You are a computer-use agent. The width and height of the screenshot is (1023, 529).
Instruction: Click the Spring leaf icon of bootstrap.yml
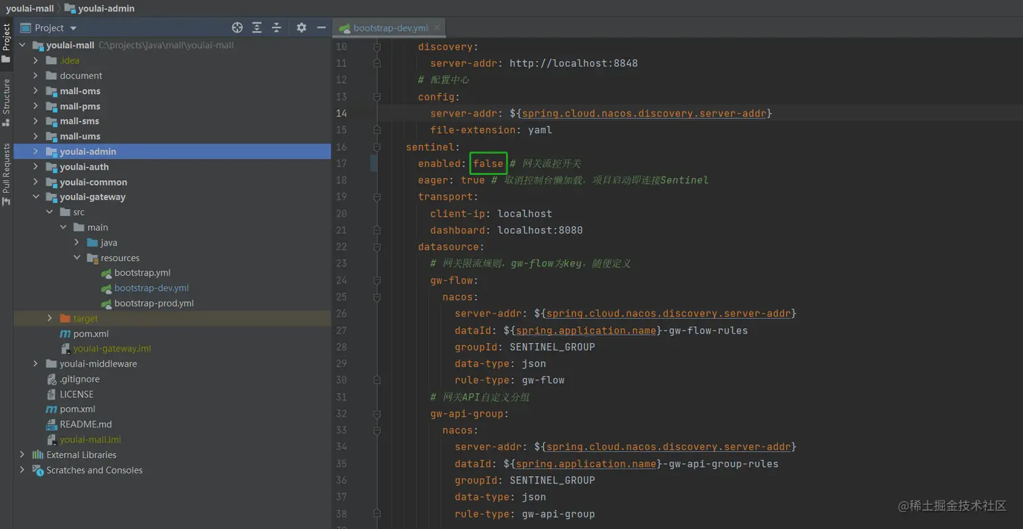[106, 273]
